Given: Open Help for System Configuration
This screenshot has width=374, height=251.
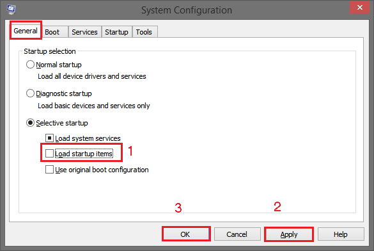Looking at the screenshot, I should pyautogui.click(x=341, y=234).
